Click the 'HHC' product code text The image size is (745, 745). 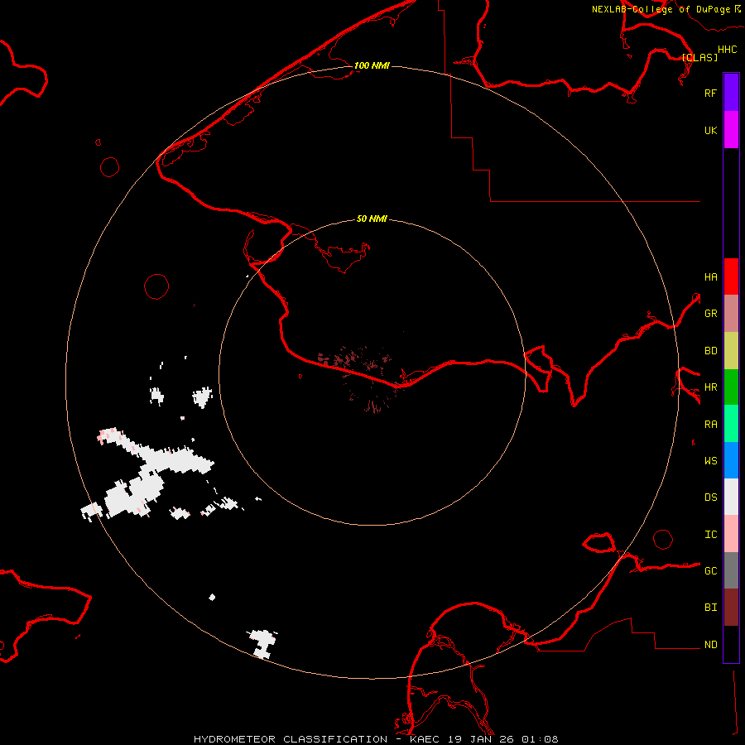coord(728,50)
